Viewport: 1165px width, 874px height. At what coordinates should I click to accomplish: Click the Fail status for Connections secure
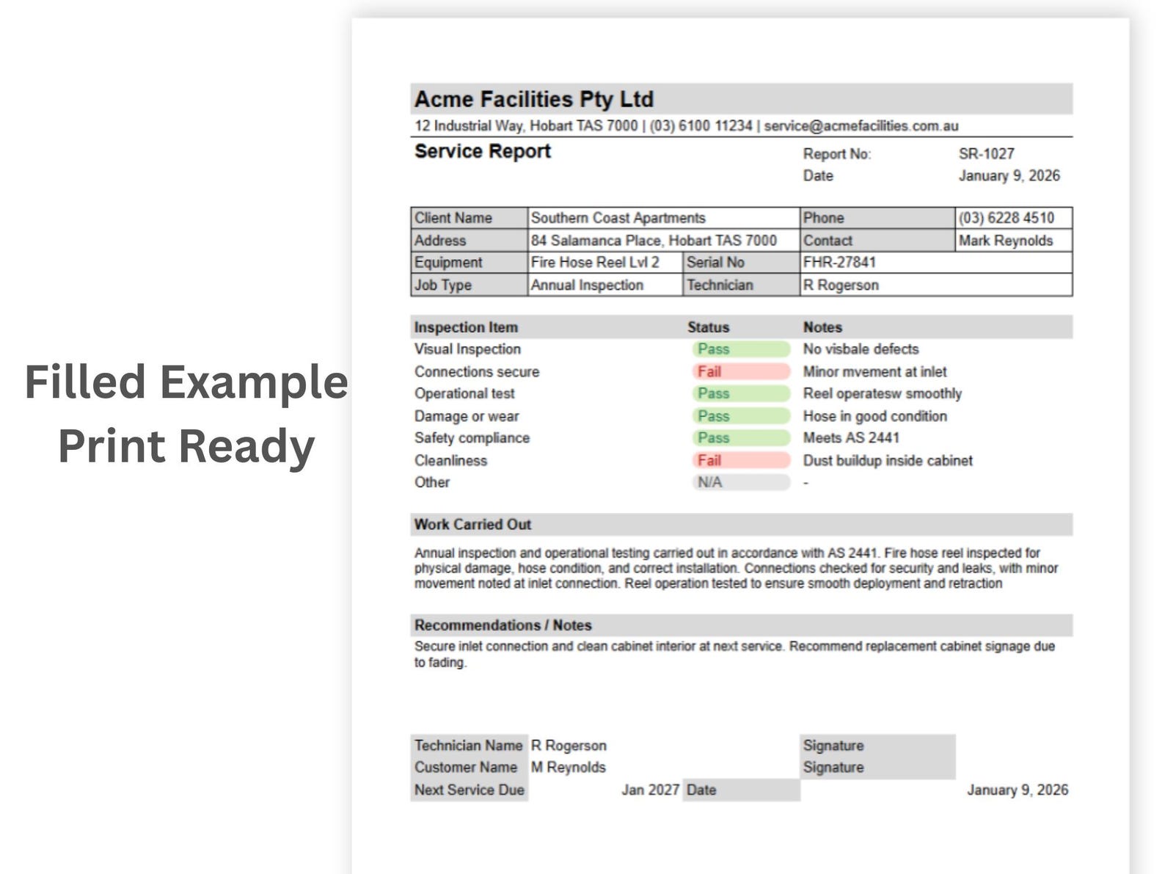pos(741,372)
